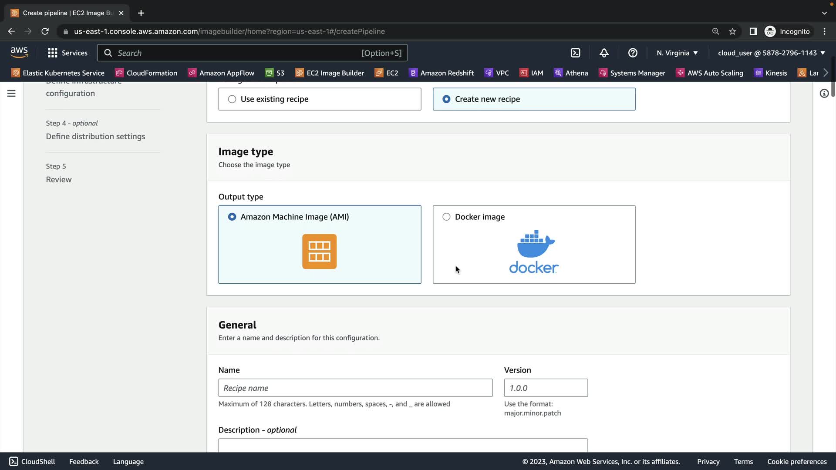This screenshot has width=836, height=470.
Task: Open the Services grid menu
Action: (x=67, y=53)
